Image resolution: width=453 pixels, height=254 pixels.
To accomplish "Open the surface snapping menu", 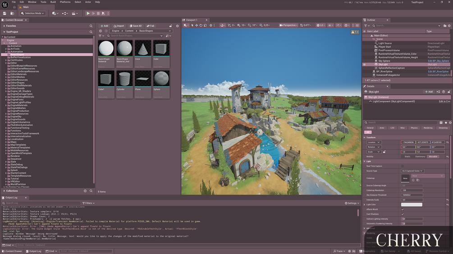I will pos(222,25).
